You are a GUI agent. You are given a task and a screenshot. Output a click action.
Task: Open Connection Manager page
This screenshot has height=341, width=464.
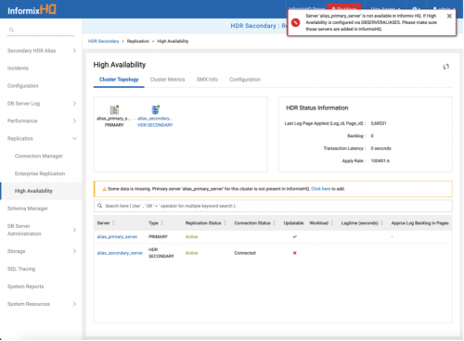coord(39,156)
